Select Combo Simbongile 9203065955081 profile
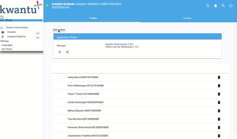 [x=86, y=102]
